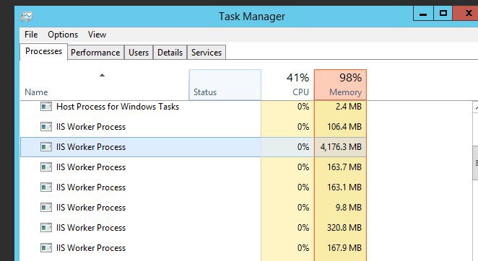This screenshot has height=261, width=478.
Task: Sort by the Memory 98% column header
Action: 340,85
